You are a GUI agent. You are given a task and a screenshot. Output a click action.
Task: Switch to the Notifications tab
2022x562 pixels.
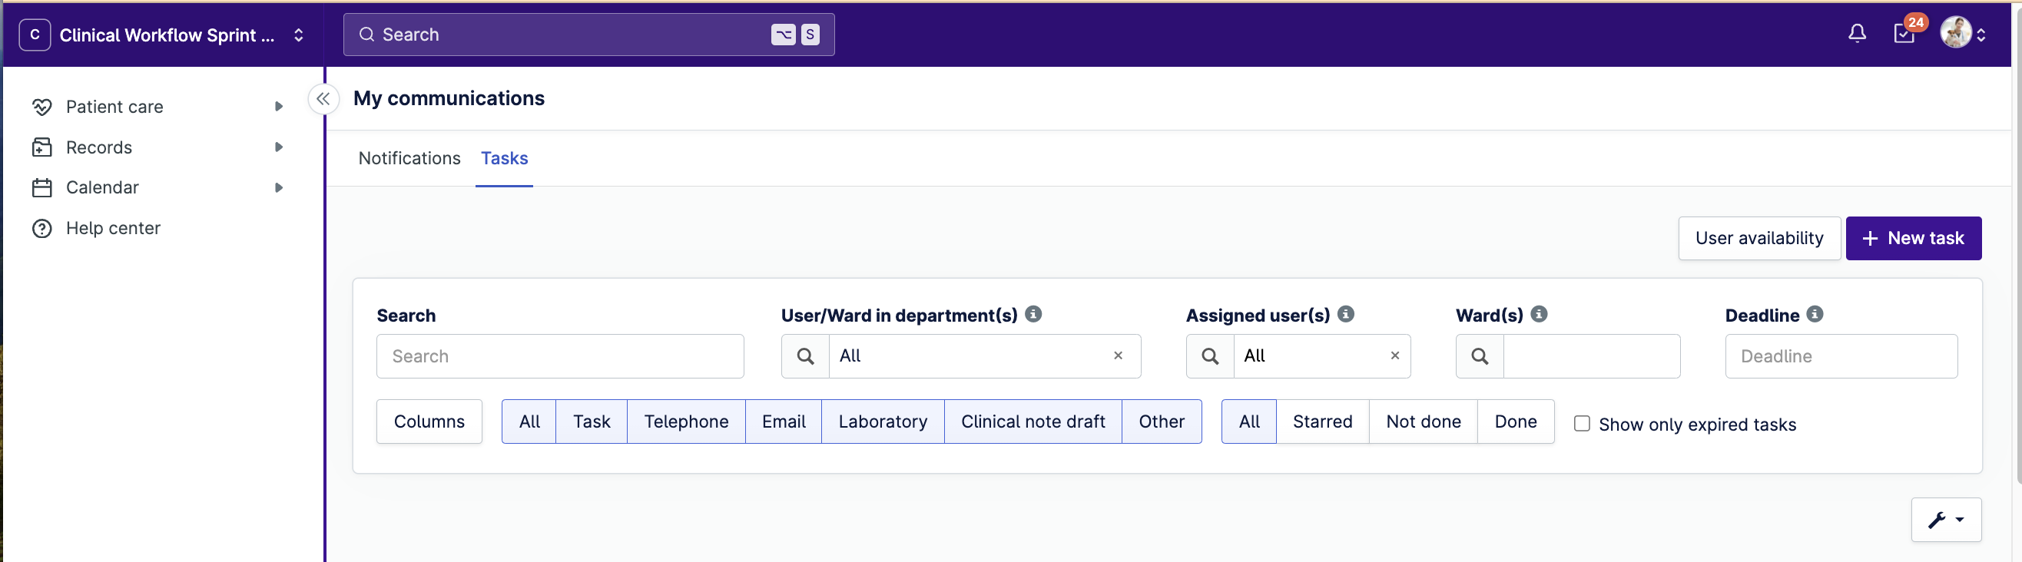pyautogui.click(x=409, y=159)
